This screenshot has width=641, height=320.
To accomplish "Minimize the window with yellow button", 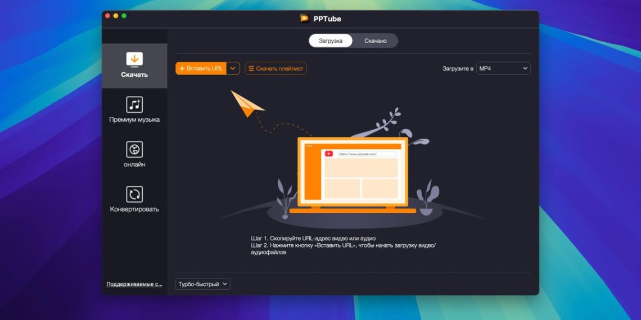I will pyautogui.click(x=116, y=16).
